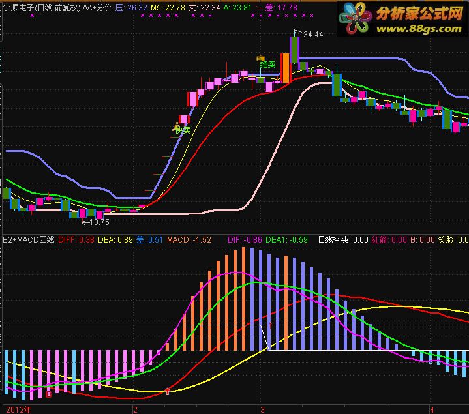Select the 笑脸 readout
The height and width of the screenshot is (414, 469).
453,240
